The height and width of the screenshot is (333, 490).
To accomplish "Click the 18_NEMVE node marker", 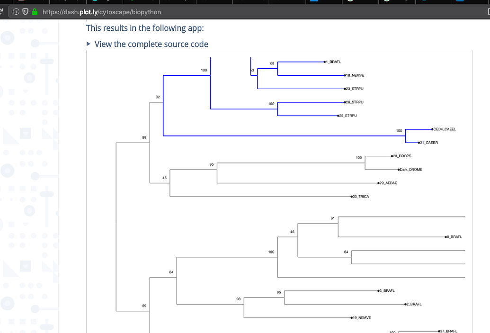I will click(344, 75).
